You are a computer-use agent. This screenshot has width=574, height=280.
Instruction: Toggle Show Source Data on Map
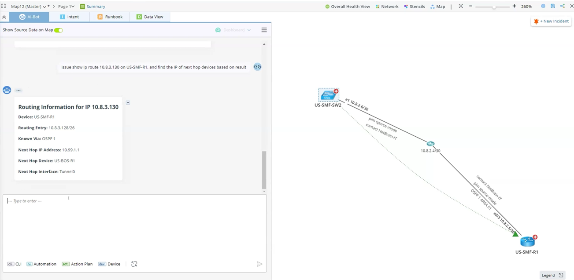[x=58, y=30]
